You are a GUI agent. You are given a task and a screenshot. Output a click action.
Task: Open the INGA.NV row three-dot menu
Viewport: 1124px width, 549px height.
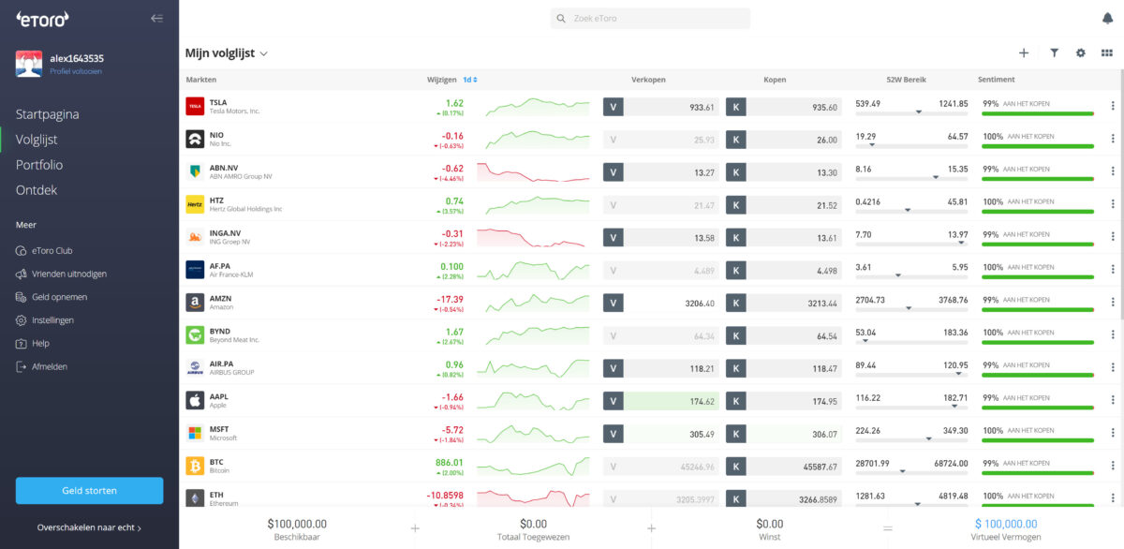pos(1113,237)
